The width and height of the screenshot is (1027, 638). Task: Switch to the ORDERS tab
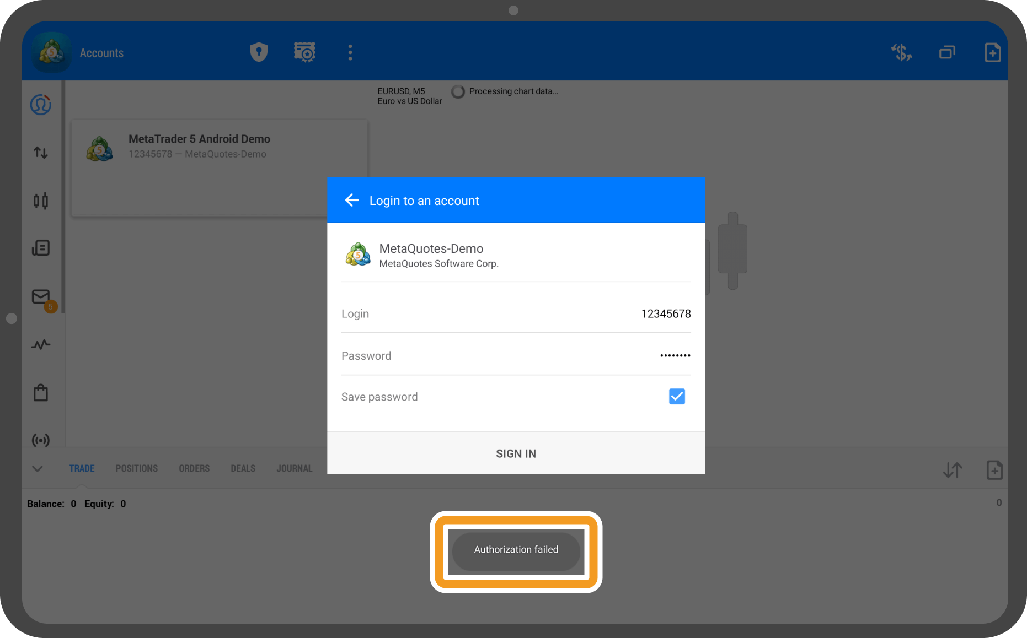(194, 468)
